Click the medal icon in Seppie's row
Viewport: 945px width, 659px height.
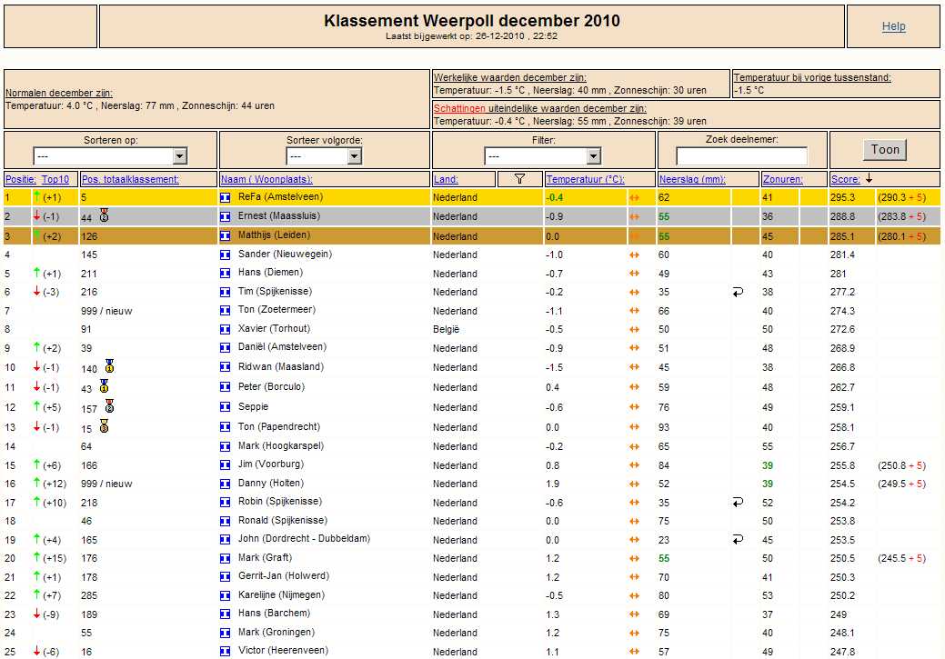[109, 406]
